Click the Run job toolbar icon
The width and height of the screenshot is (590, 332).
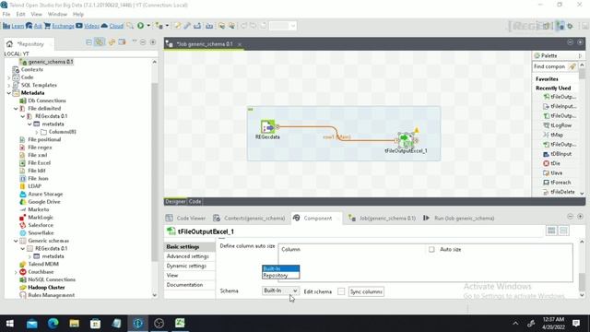pyautogui.click(x=140, y=26)
